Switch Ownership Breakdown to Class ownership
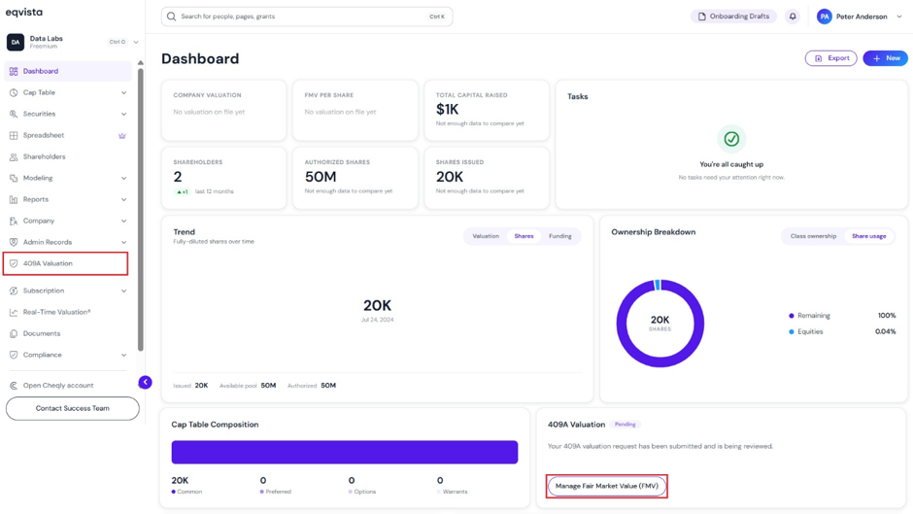 813,236
